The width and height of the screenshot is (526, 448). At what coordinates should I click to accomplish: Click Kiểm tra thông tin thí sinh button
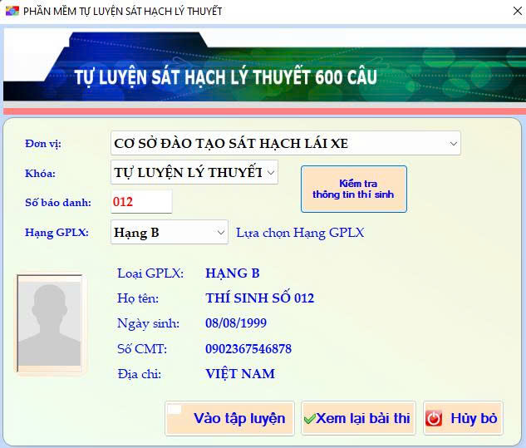pyautogui.click(x=353, y=189)
